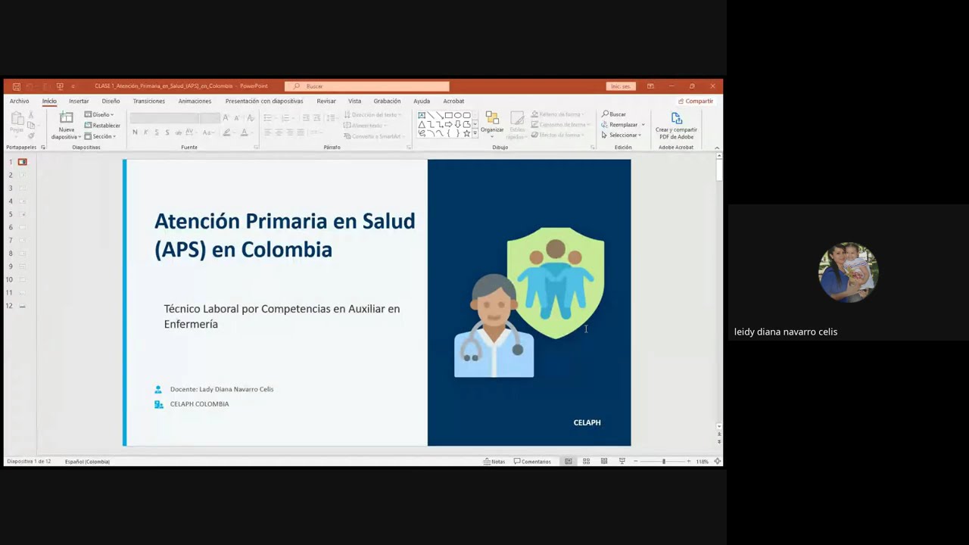Increase font size with the large A icon
The image size is (969, 545).
(226, 118)
